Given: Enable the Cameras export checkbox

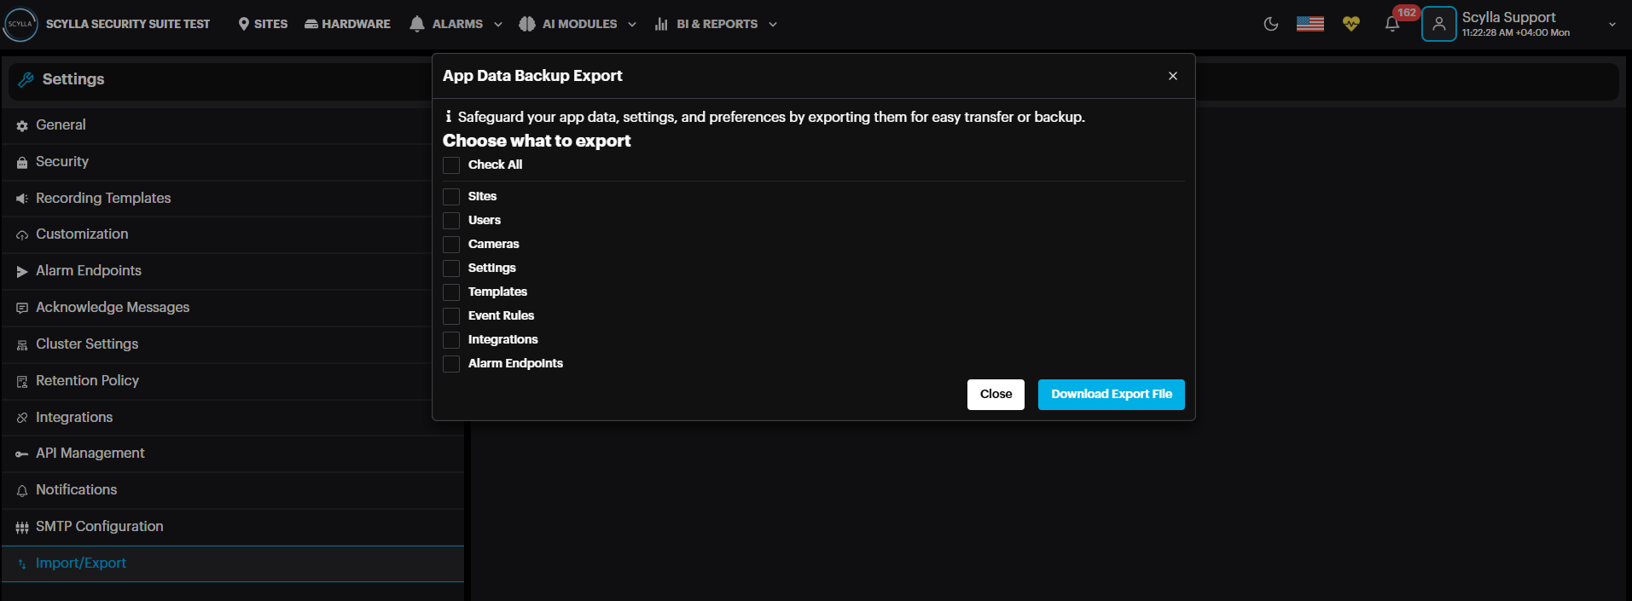Looking at the screenshot, I should click(x=451, y=245).
